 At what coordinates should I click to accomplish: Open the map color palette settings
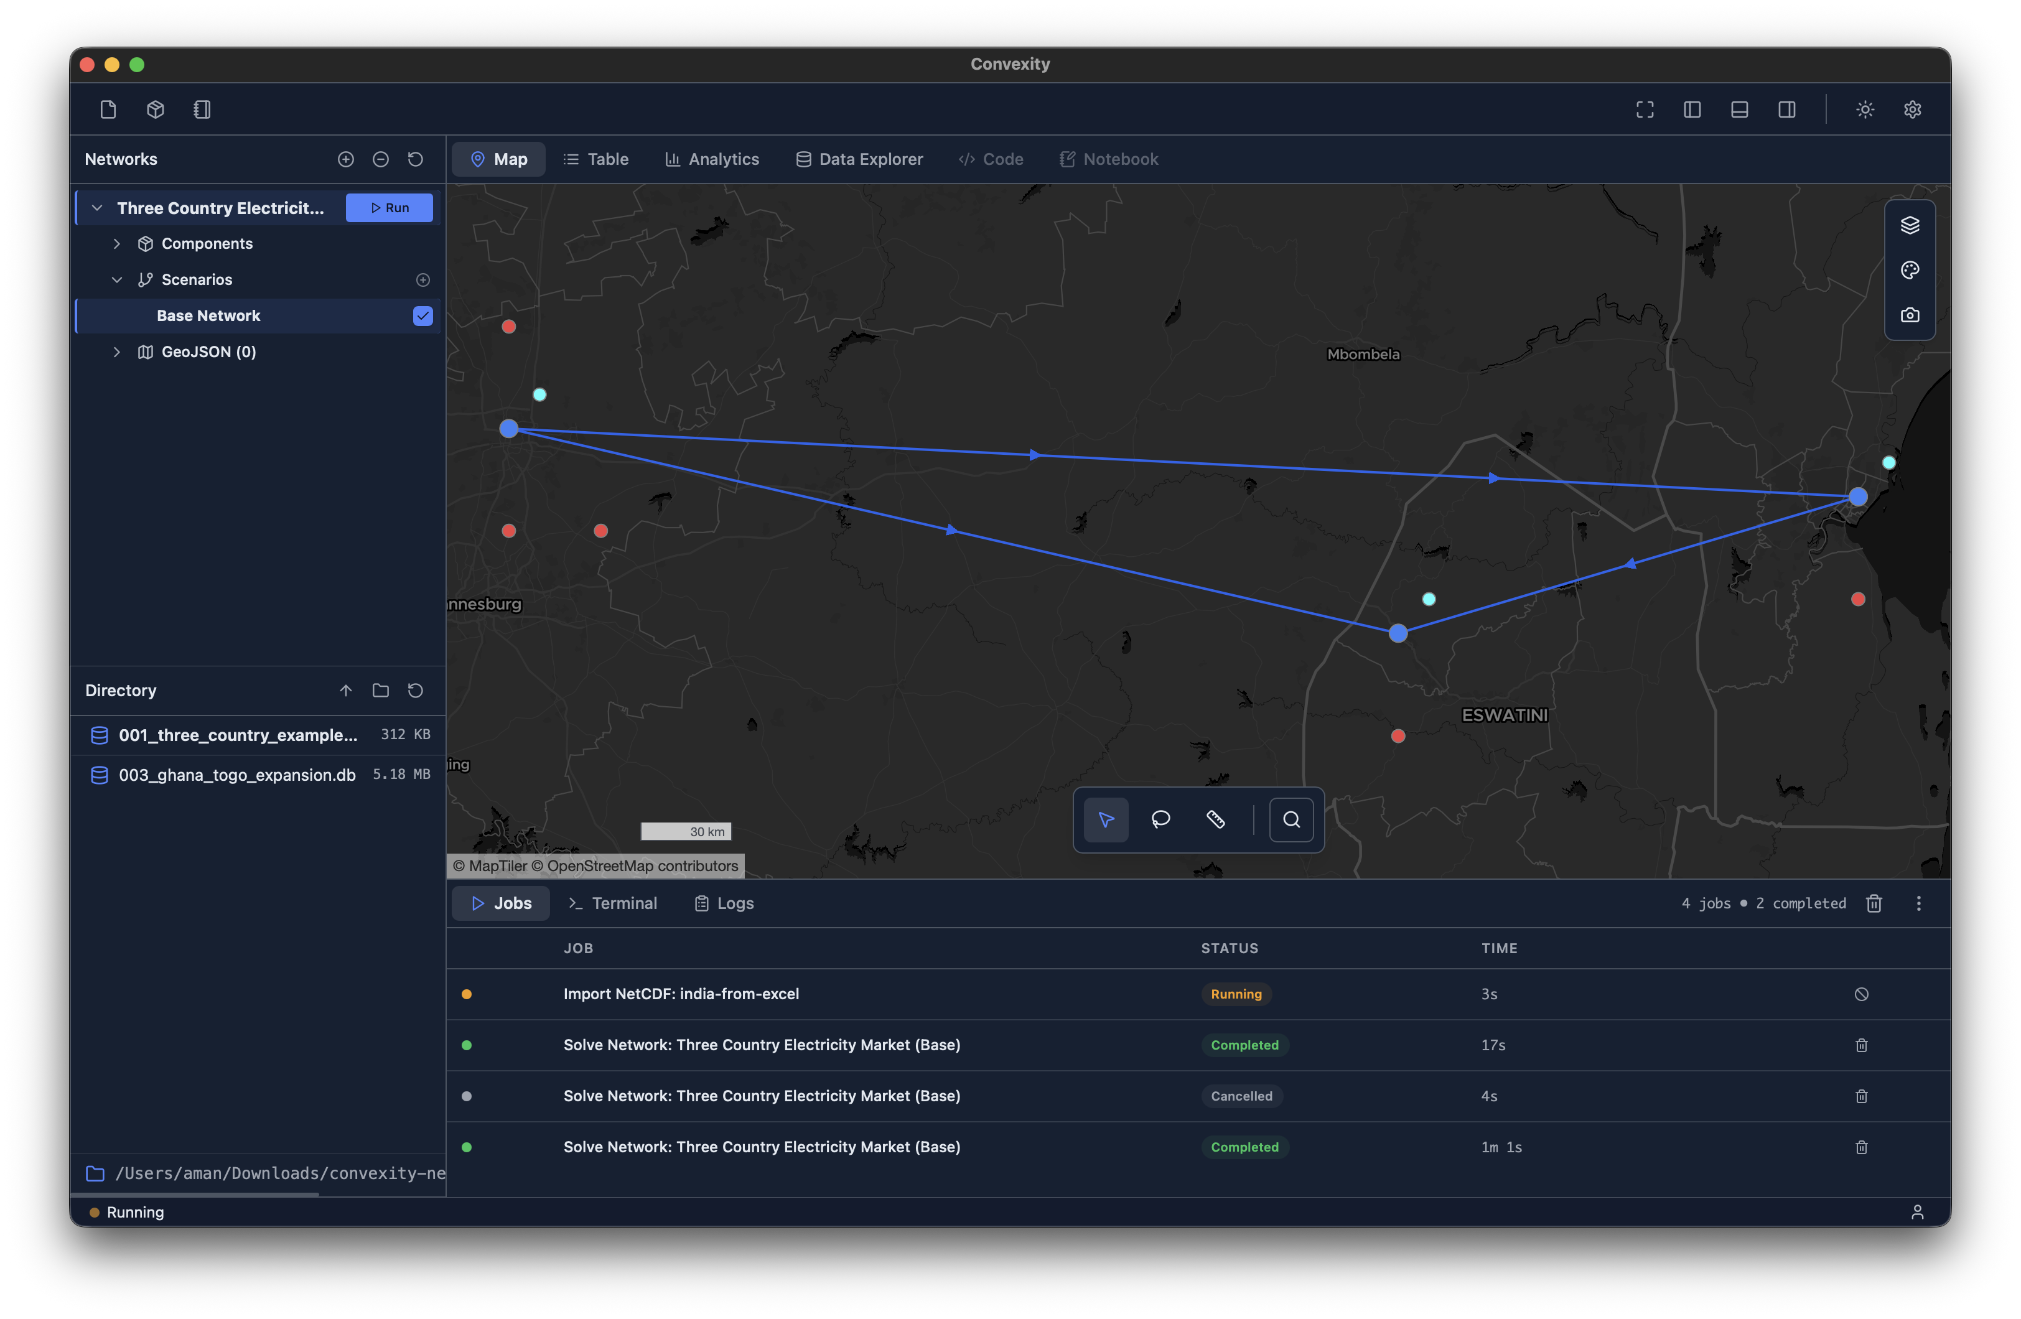(1909, 270)
